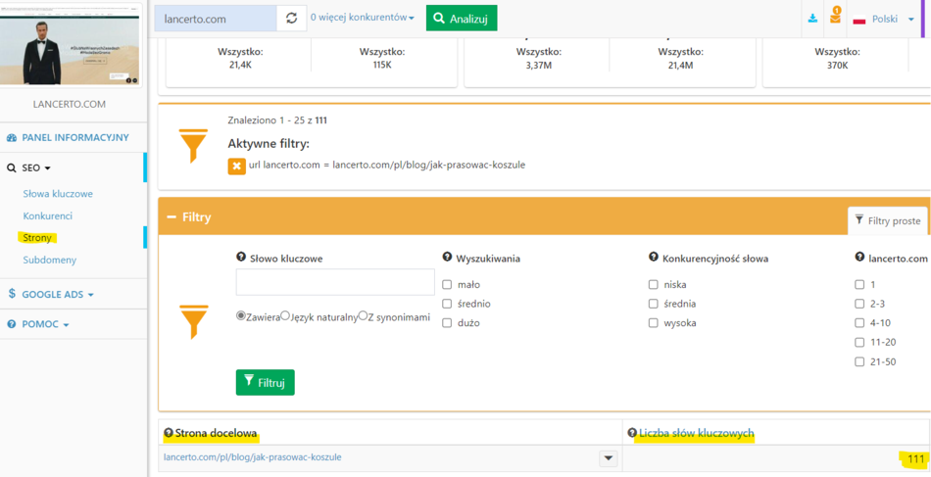Open the notifications icon with orange badge
Viewport: 931px width, 477px height.
click(835, 17)
